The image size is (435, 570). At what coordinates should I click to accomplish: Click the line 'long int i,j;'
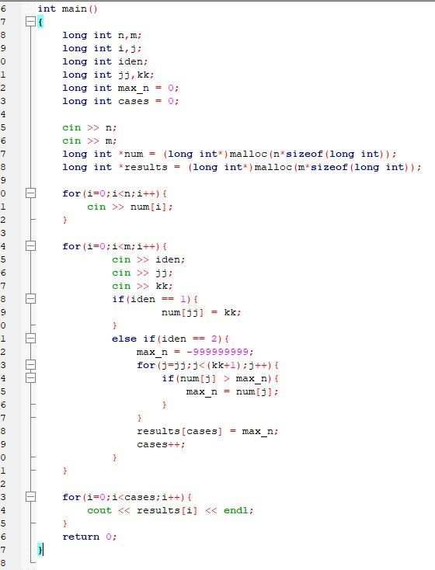pos(102,48)
